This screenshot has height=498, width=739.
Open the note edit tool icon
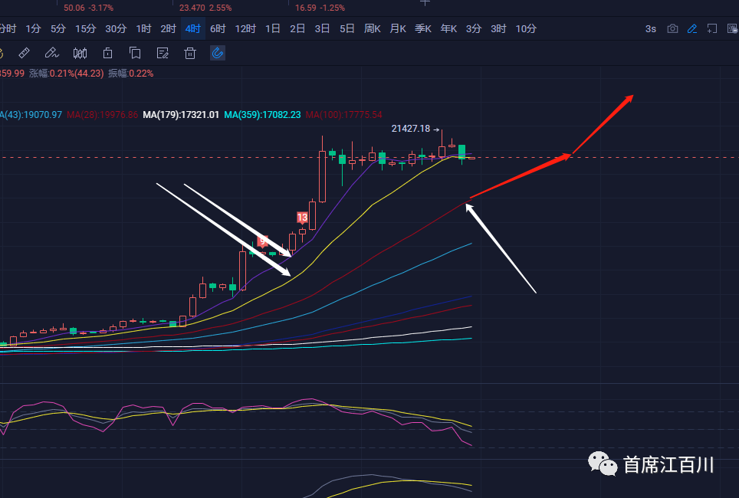pos(163,53)
